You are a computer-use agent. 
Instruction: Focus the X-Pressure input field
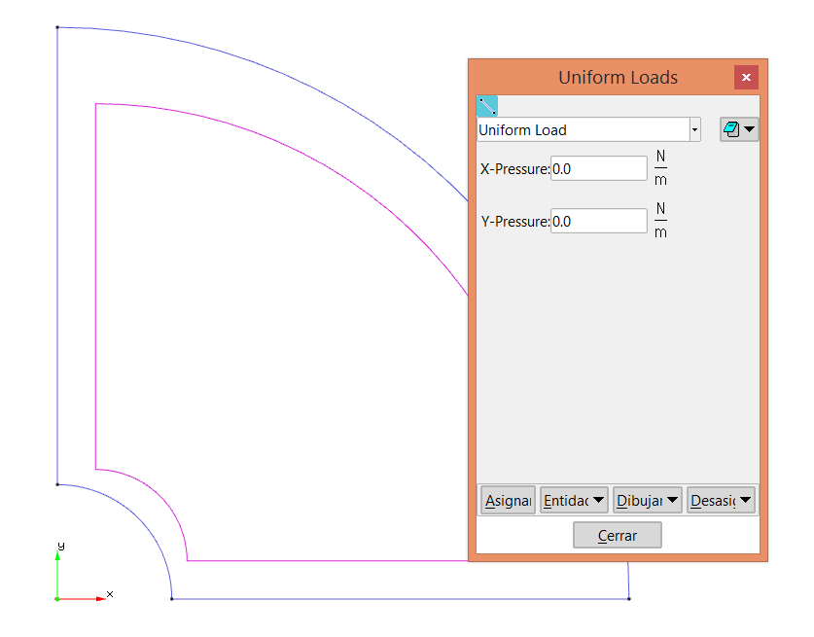598,169
